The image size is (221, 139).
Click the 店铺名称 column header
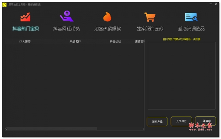tap(140, 42)
